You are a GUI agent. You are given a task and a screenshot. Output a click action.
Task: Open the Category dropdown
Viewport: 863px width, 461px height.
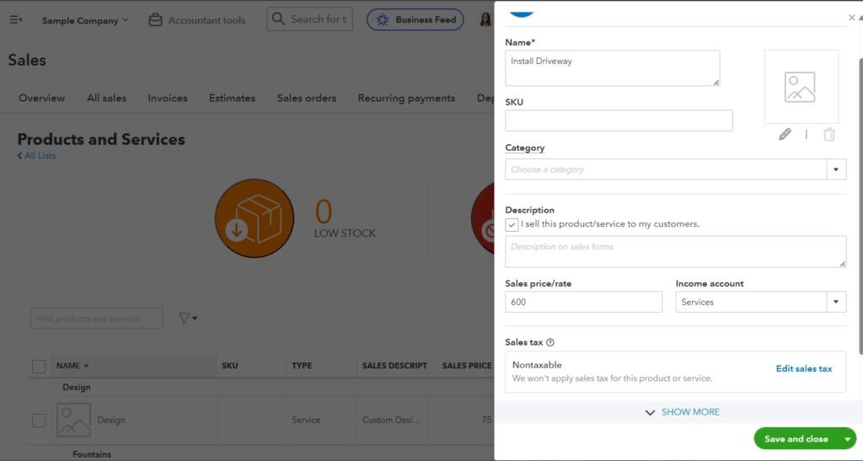[835, 169]
